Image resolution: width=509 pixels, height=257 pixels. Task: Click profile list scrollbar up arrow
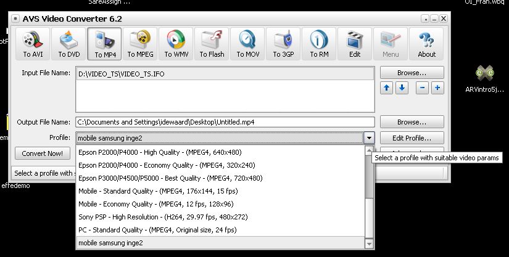[369, 150]
